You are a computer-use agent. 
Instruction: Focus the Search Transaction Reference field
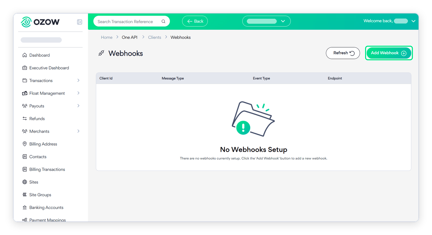click(131, 21)
